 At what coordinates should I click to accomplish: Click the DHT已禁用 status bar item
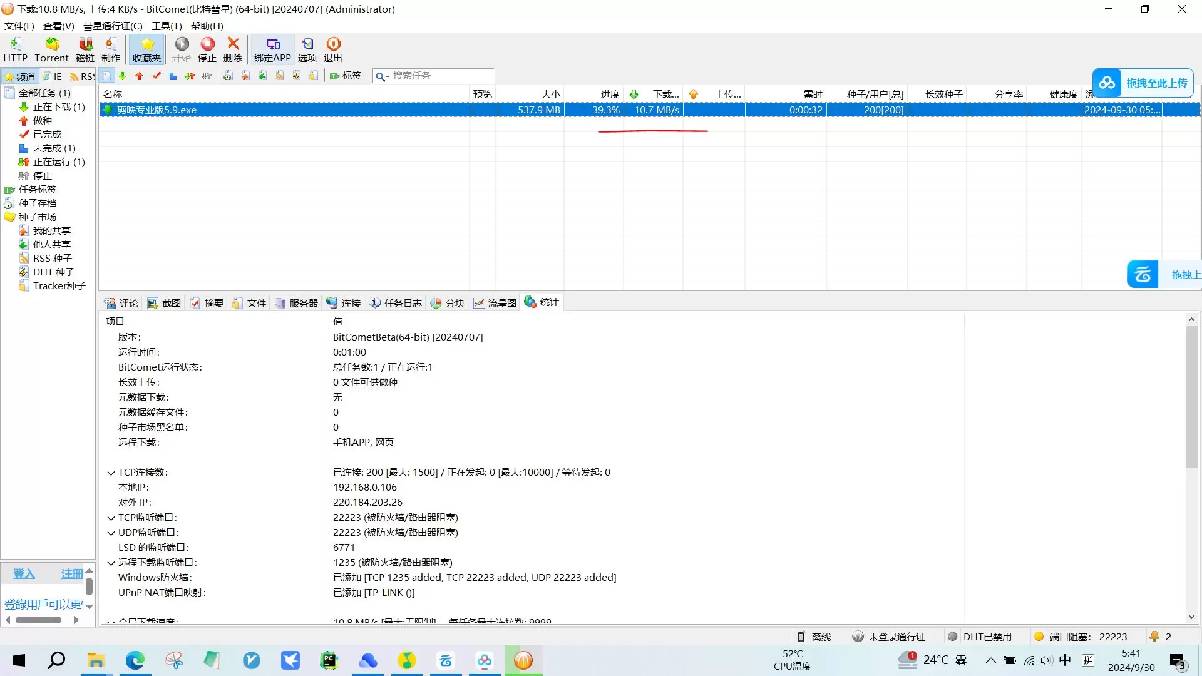pyautogui.click(x=980, y=637)
